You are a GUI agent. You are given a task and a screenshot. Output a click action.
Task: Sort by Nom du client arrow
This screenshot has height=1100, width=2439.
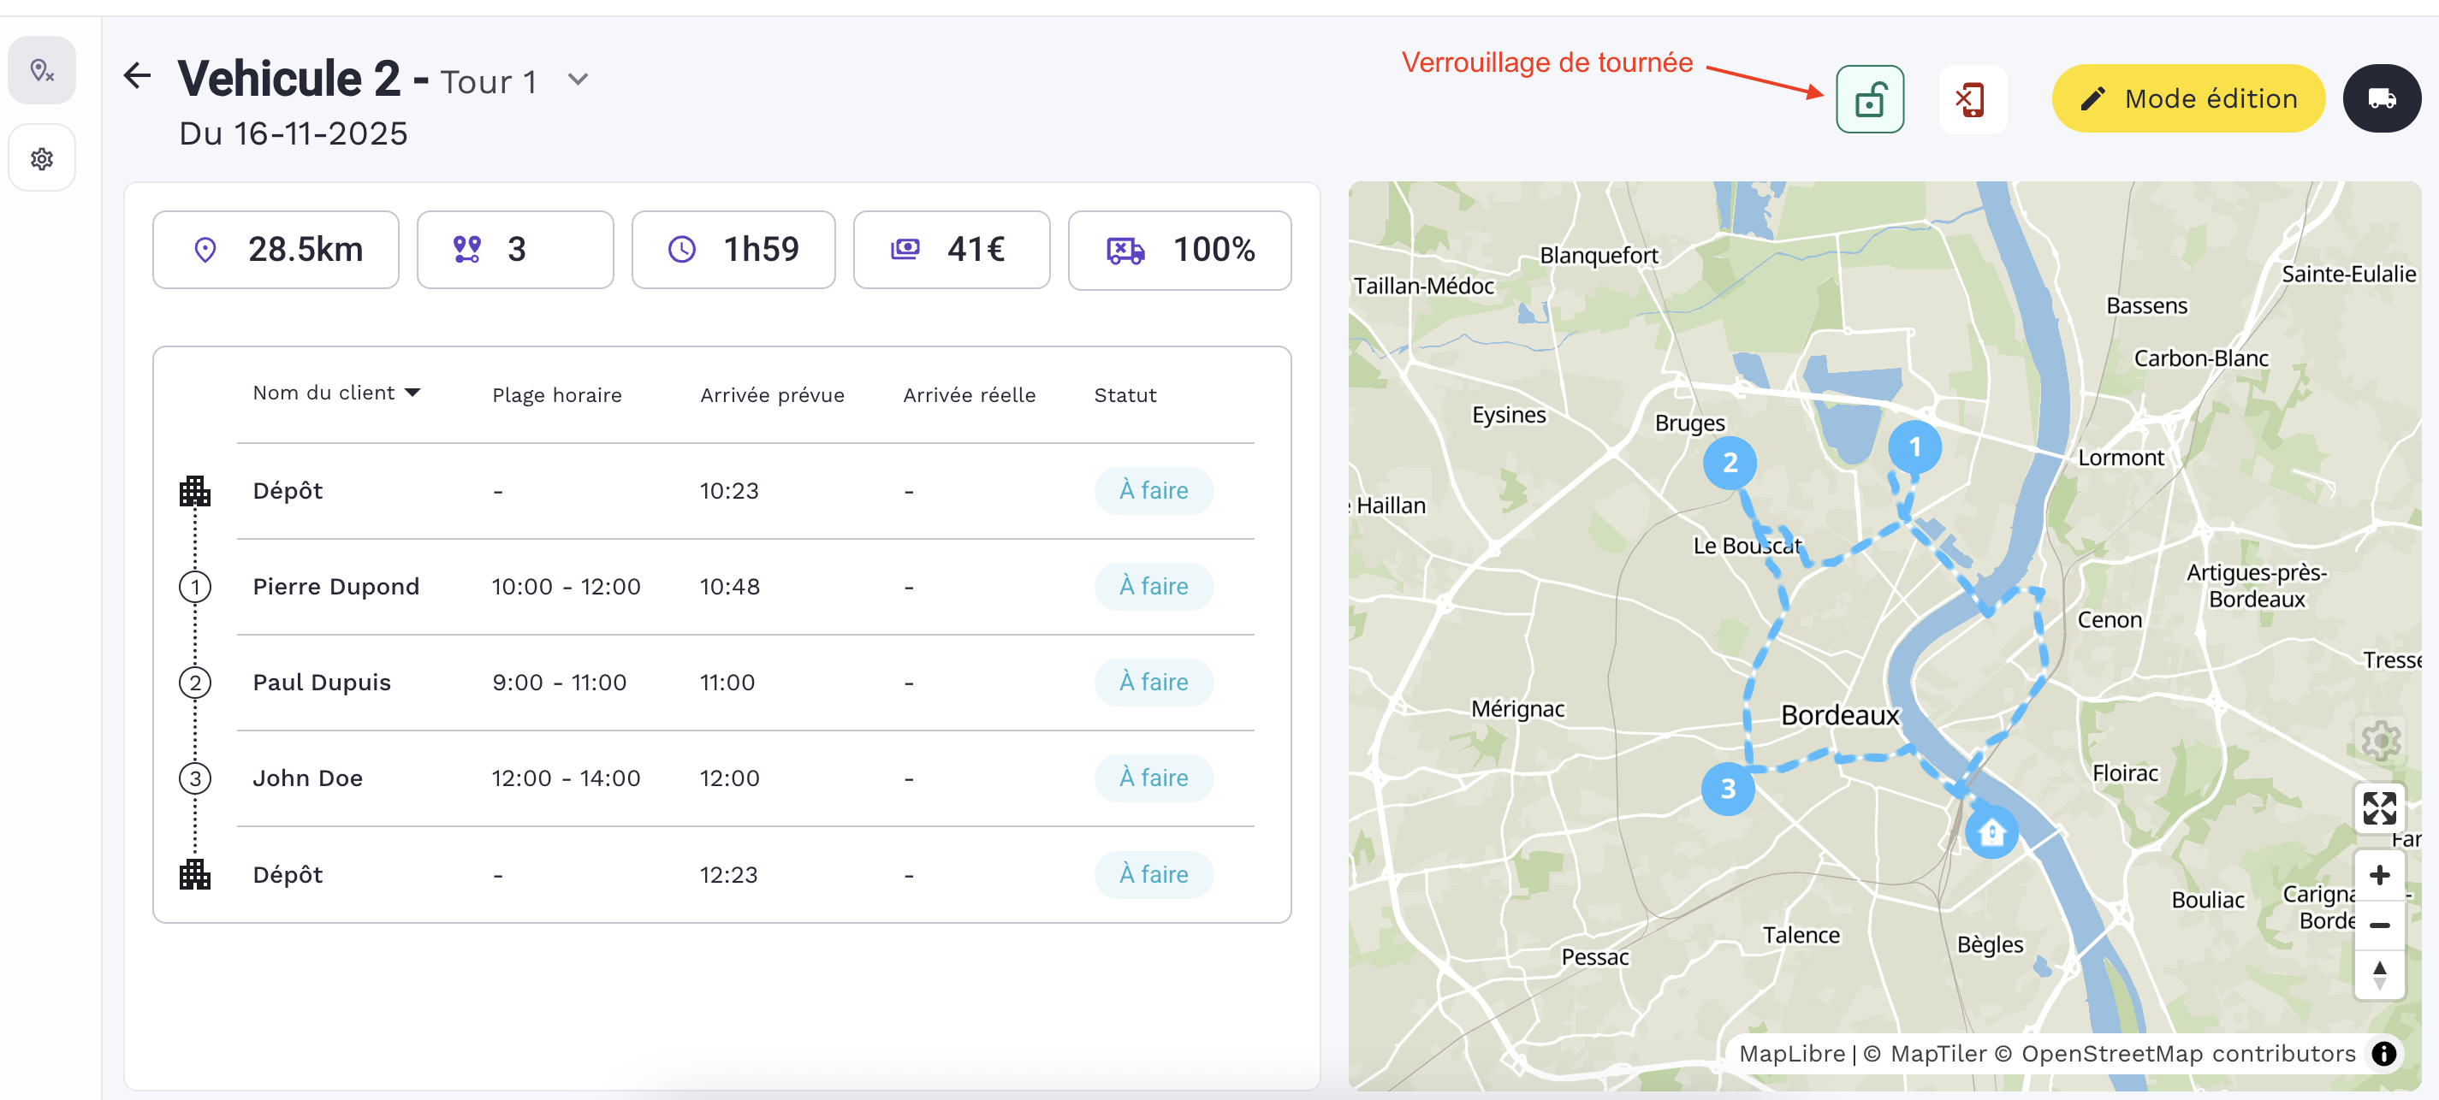tap(412, 392)
